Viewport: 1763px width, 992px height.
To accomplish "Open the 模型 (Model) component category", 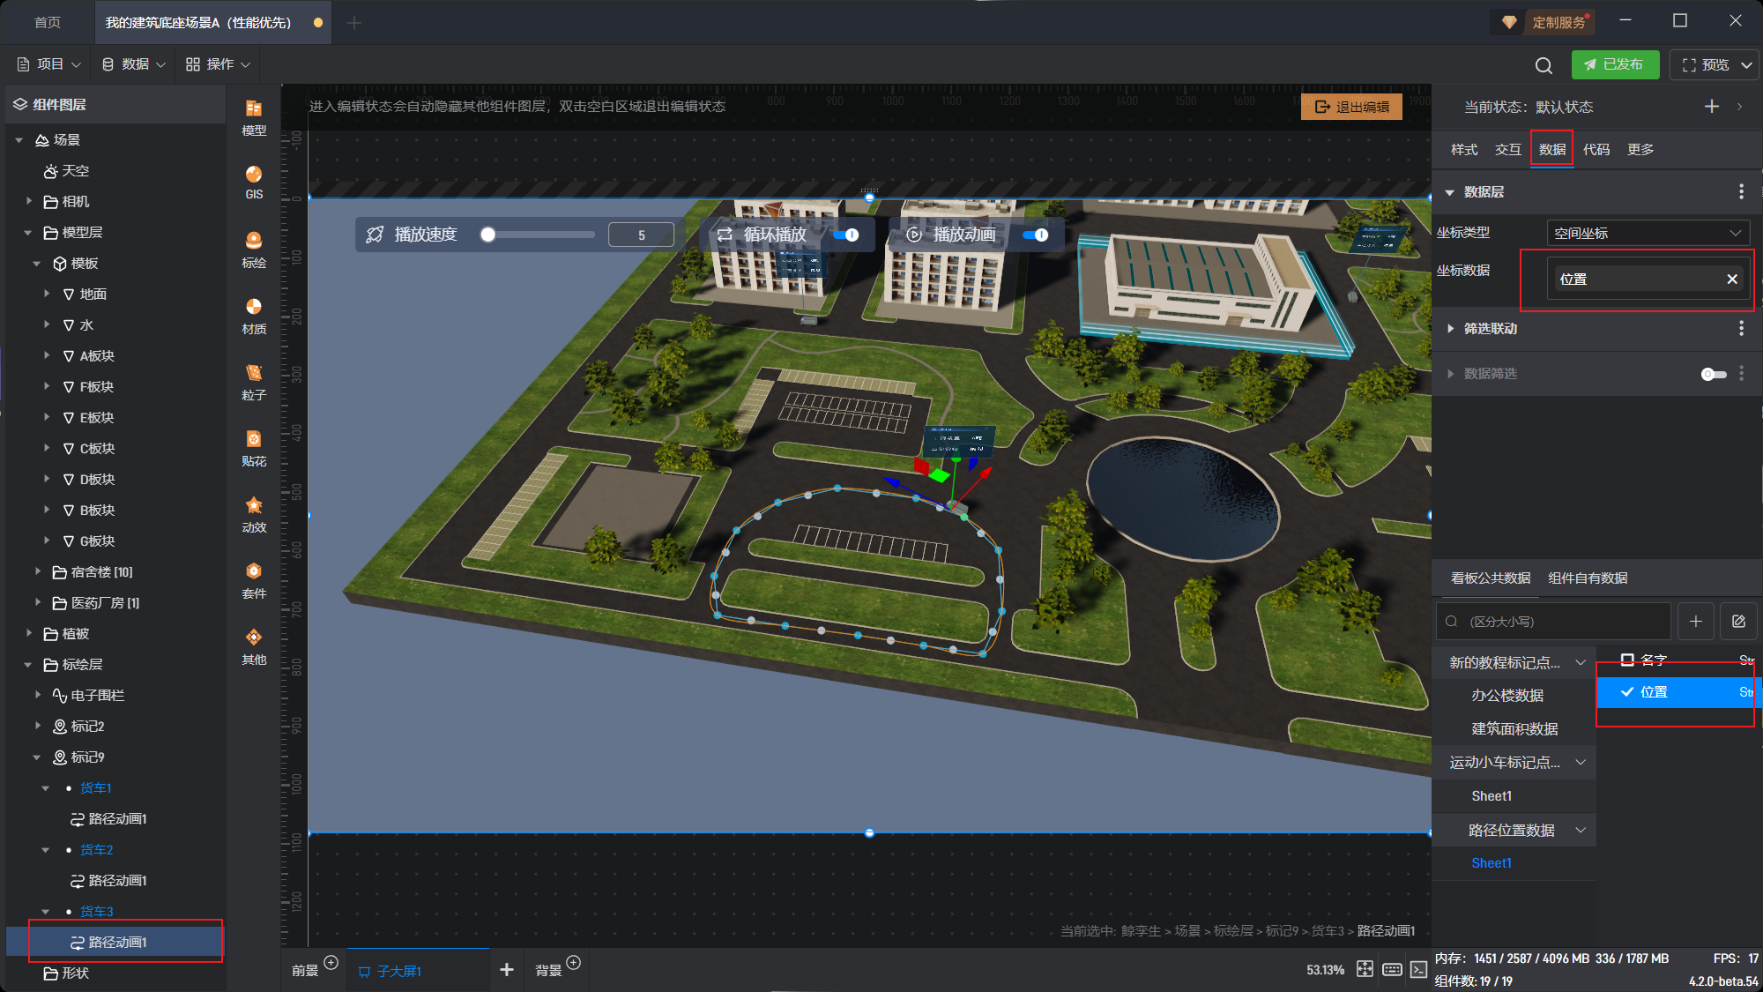I will coord(254,116).
